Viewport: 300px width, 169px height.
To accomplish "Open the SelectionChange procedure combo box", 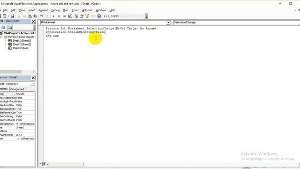I will point(236,23).
